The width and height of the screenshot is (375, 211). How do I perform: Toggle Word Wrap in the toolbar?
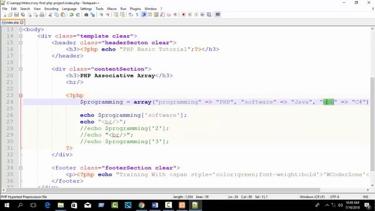(x=131, y=15)
